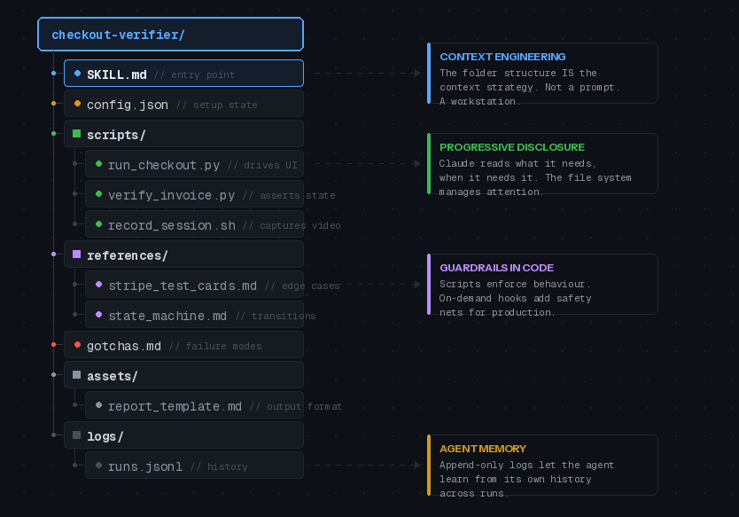
Task: Click the green dot beside run_checkout.py
Action: [x=98, y=164]
